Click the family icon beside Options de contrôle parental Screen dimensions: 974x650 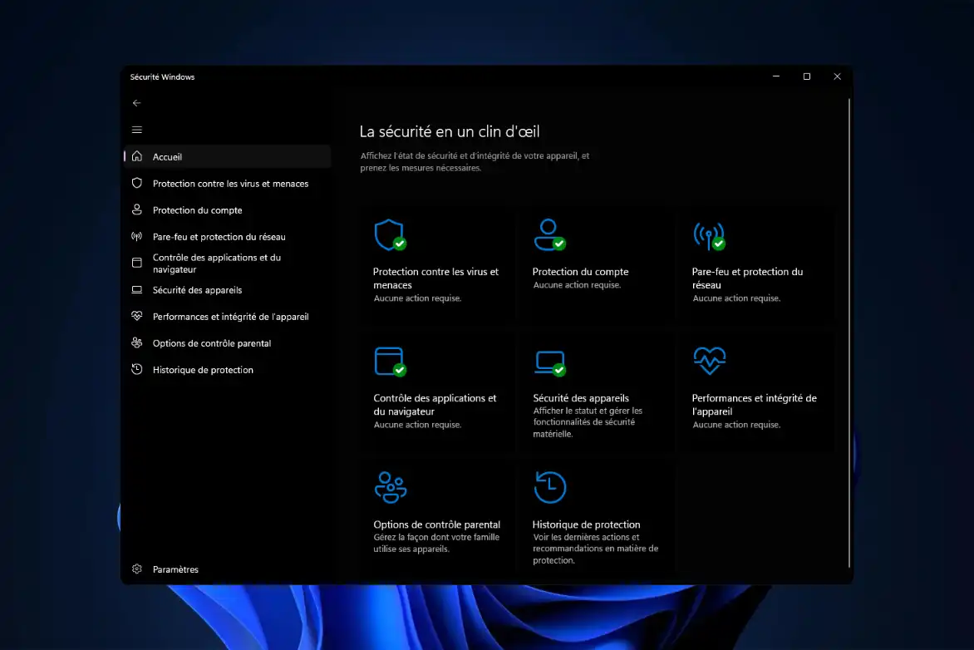click(136, 343)
